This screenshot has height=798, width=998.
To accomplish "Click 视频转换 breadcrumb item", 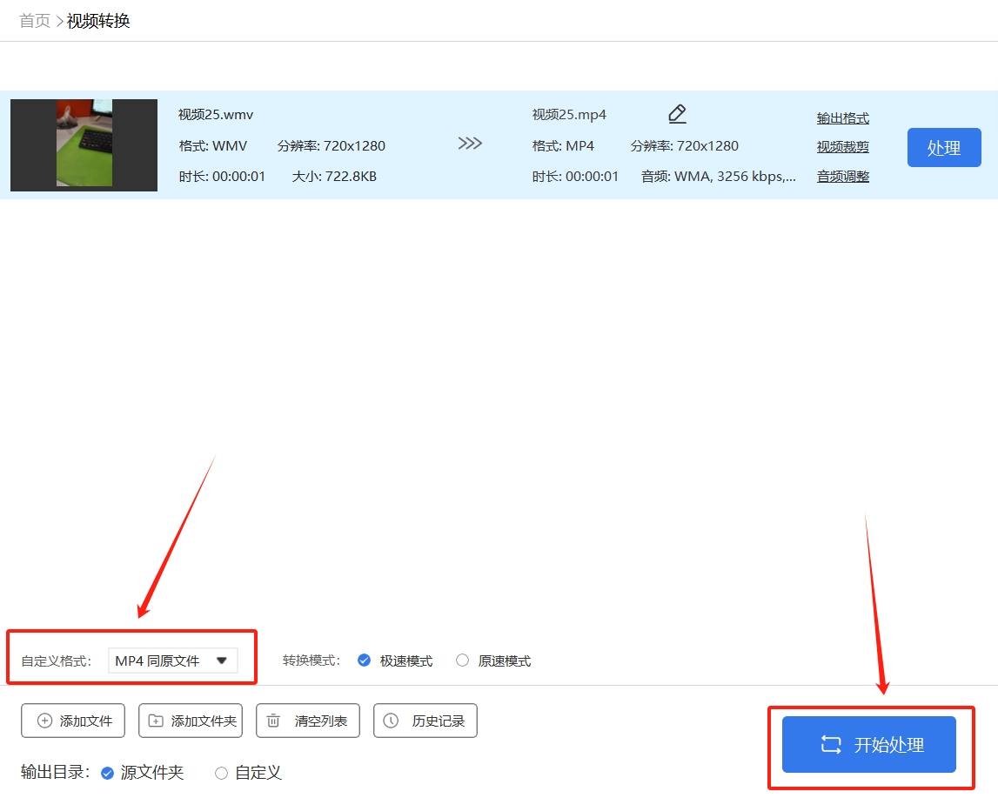I will (98, 21).
